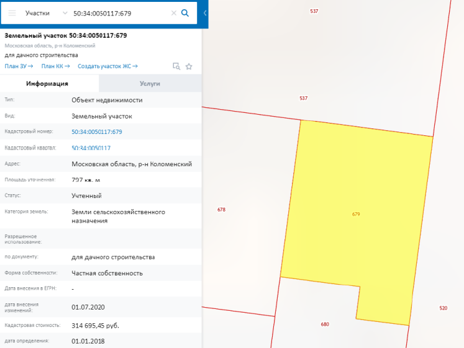
Task: Add parcel to favorites with star
Action: [x=189, y=66]
